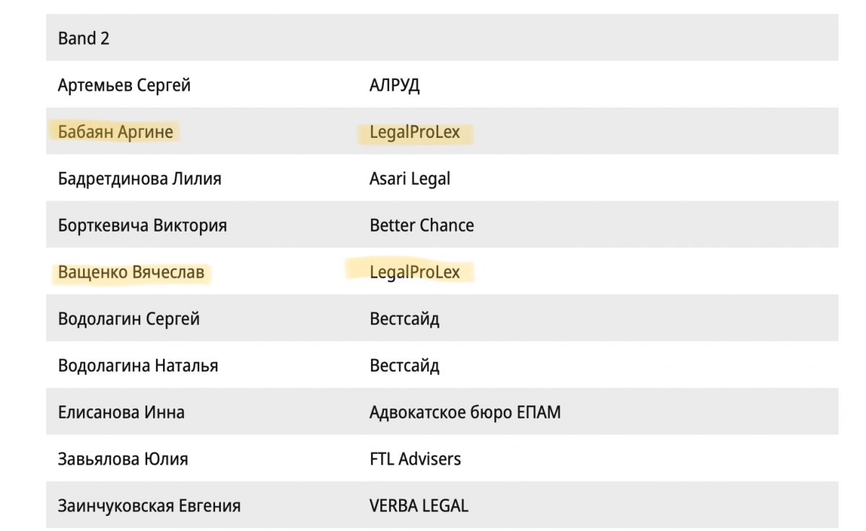This screenshot has width=866, height=531.
Task: Click Вестсайд beside Водолагина Наталья
Action: pyautogui.click(x=404, y=366)
